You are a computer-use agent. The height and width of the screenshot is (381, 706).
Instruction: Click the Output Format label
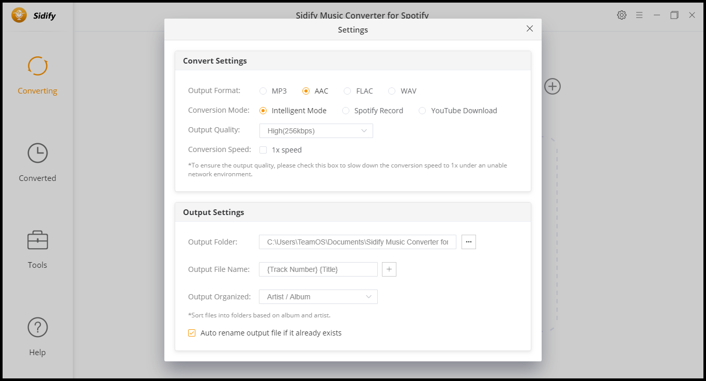pyautogui.click(x=214, y=90)
